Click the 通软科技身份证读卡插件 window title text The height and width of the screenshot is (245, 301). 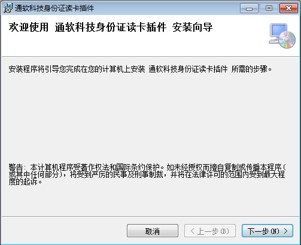point(54,8)
